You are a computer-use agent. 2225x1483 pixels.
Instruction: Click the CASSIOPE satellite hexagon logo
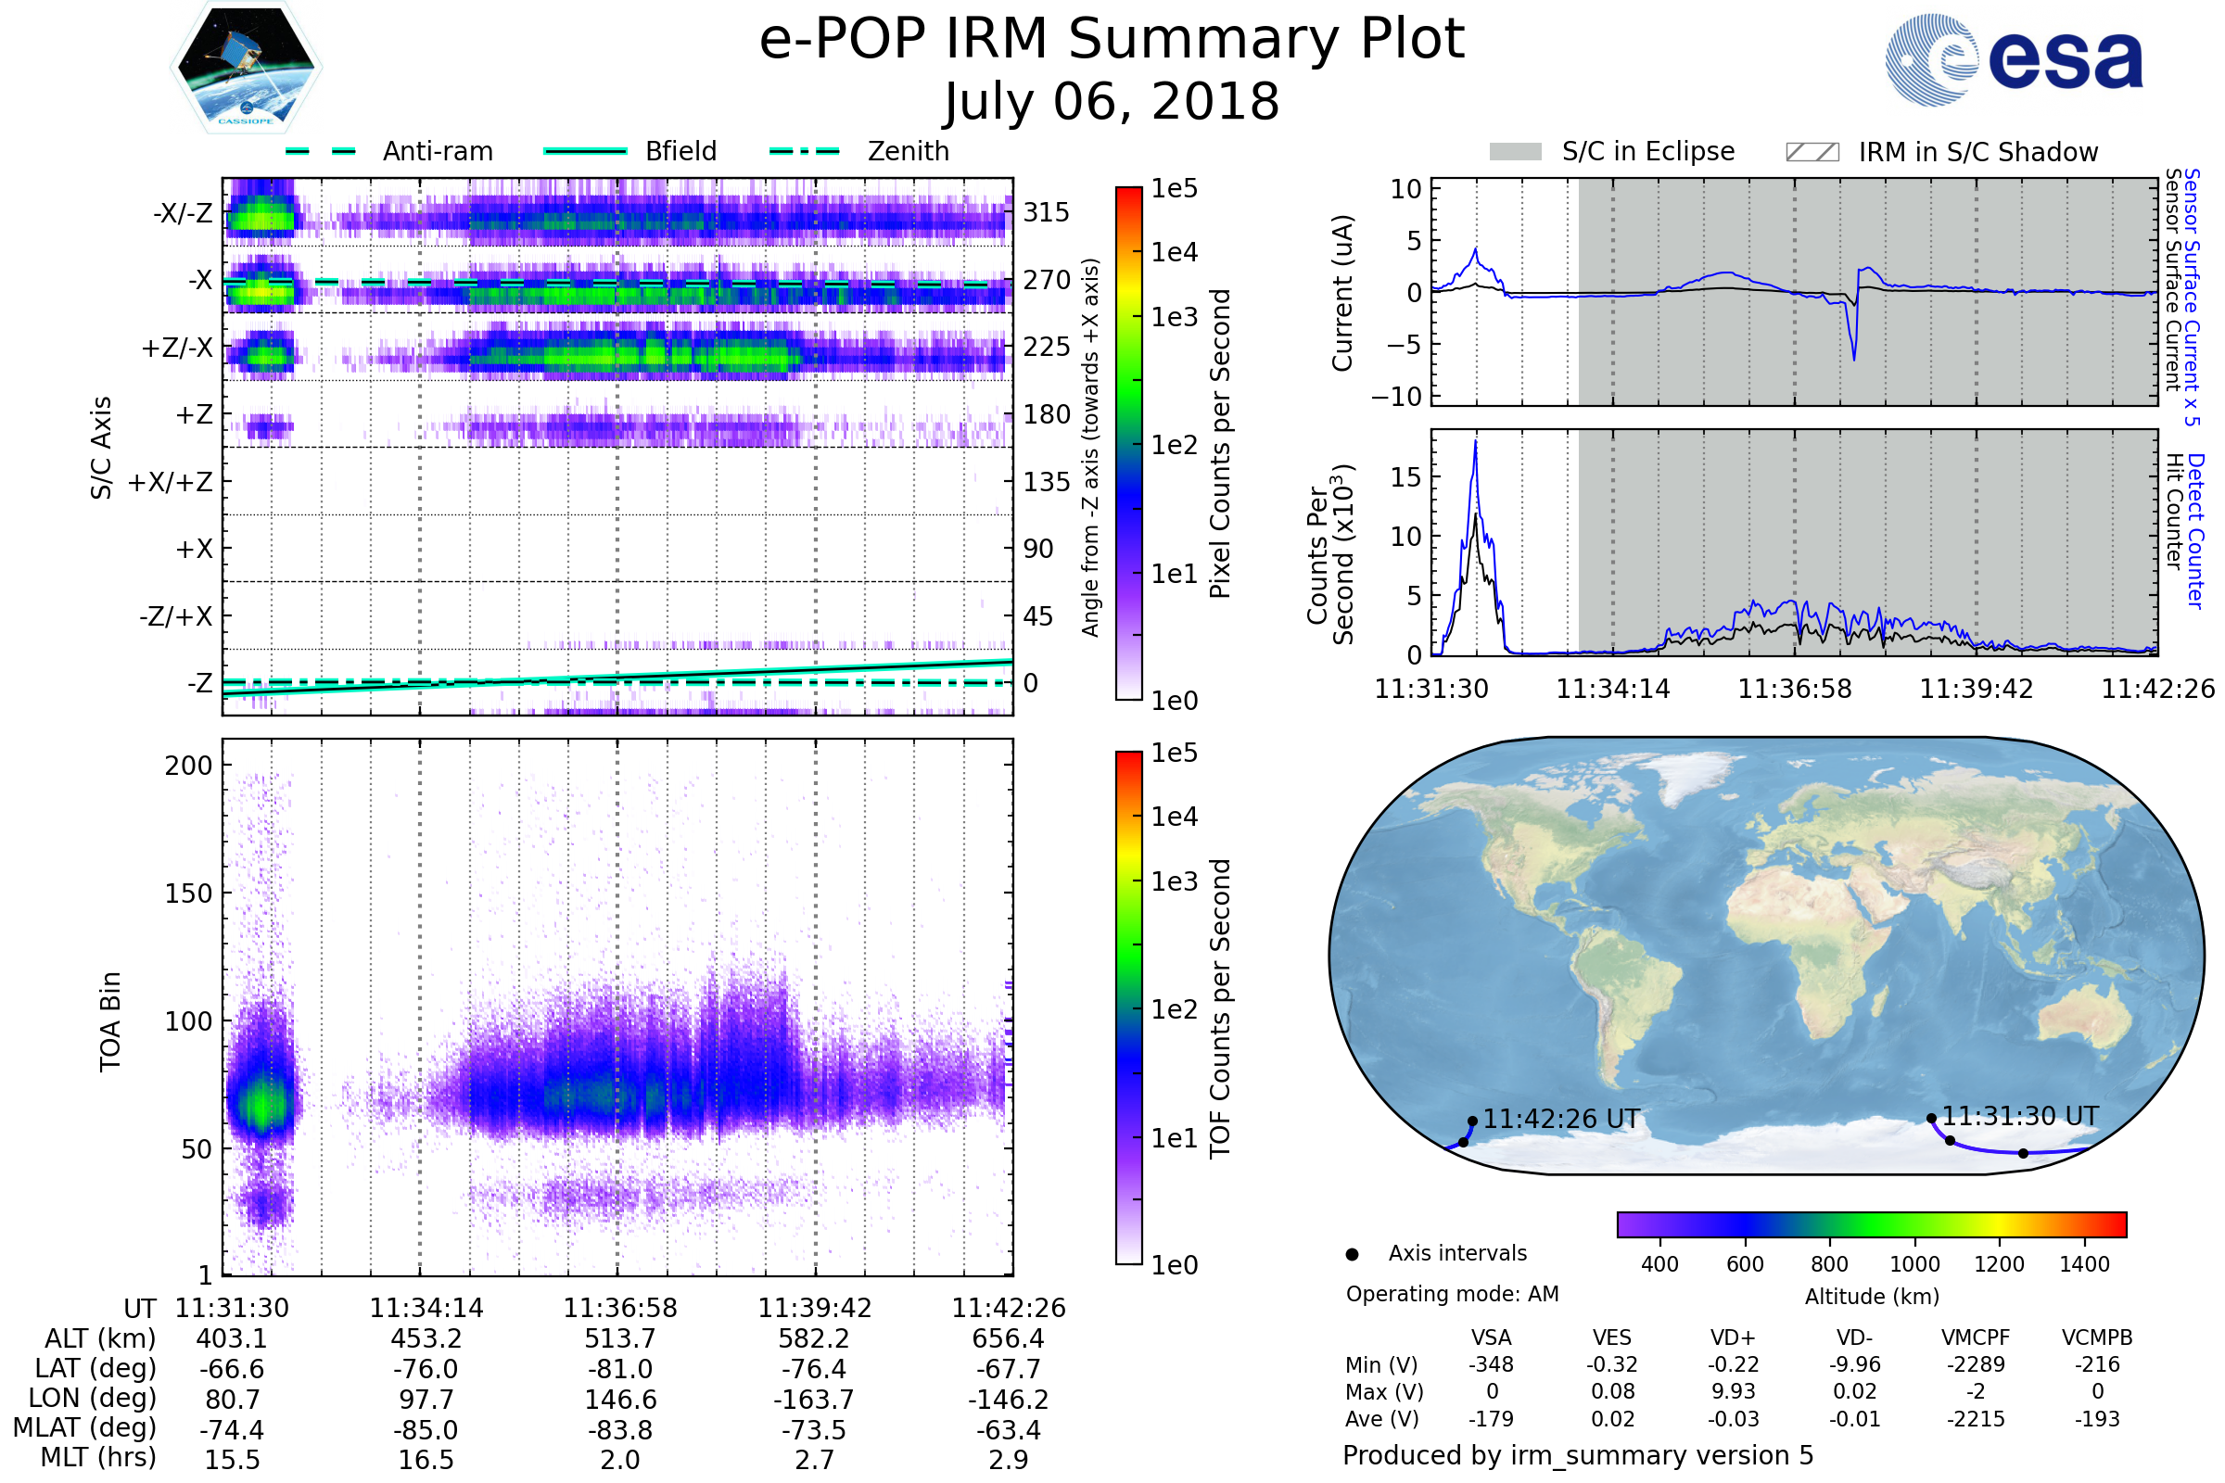coord(246,68)
